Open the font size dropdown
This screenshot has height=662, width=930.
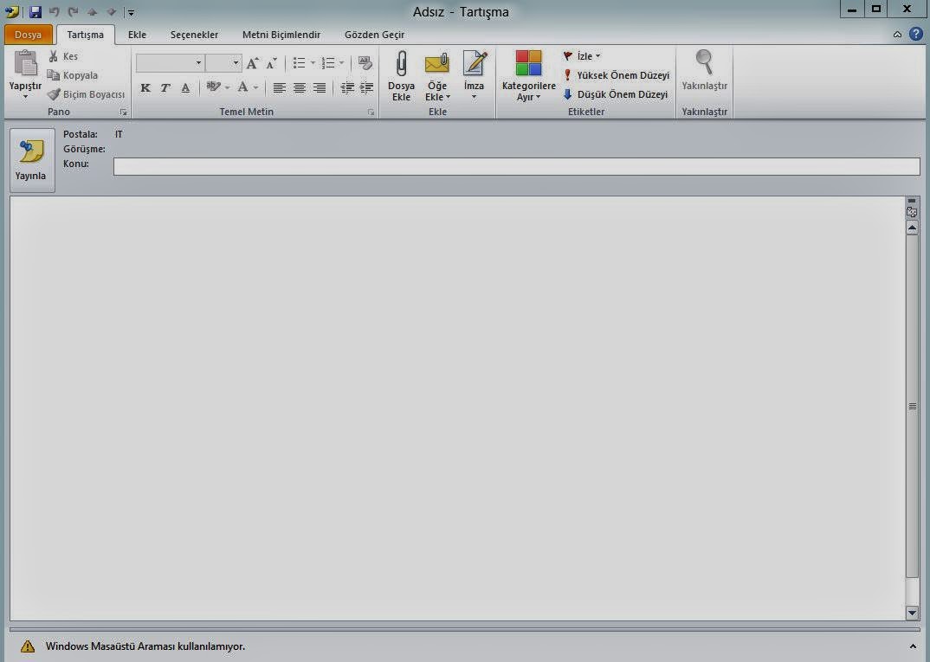(236, 63)
